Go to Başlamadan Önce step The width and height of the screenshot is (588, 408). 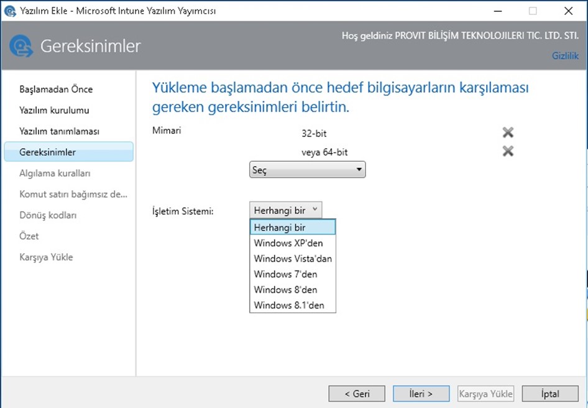(56, 90)
